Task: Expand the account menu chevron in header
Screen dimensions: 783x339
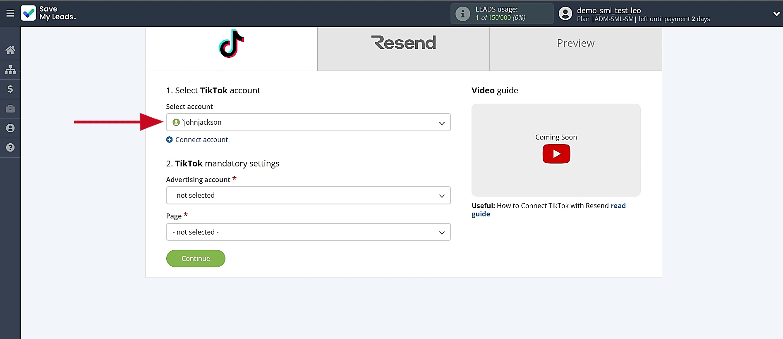Action: point(776,14)
